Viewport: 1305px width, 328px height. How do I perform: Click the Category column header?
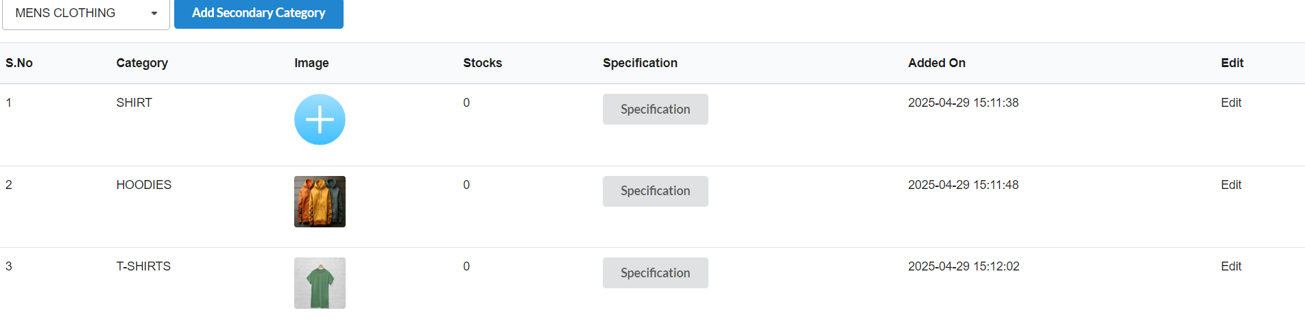[x=142, y=63]
